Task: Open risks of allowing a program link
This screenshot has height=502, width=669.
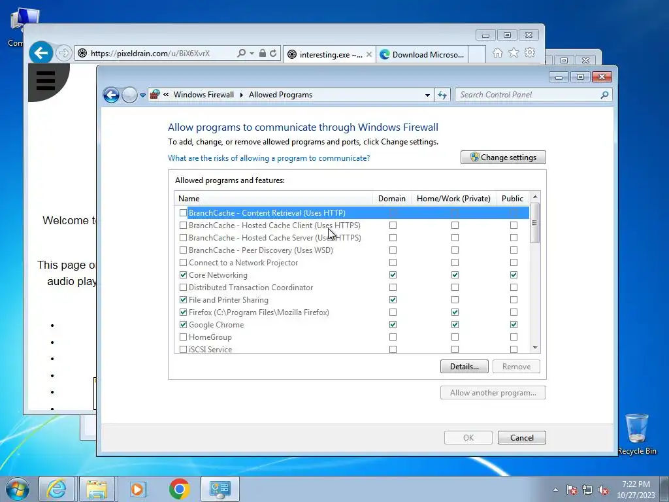Action: click(269, 158)
